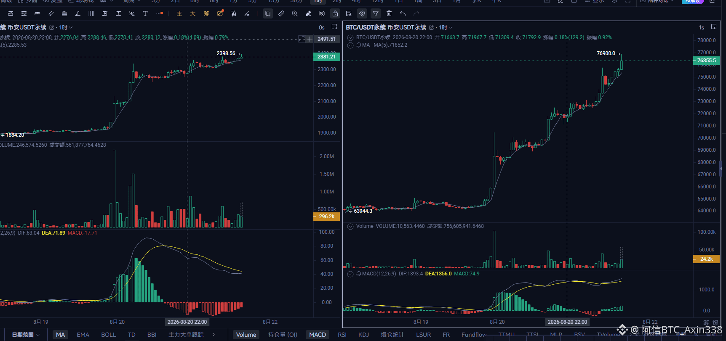This screenshot has width=726, height=341.
Task: Enable the MA main indicator tab
Action: (61, 335)
